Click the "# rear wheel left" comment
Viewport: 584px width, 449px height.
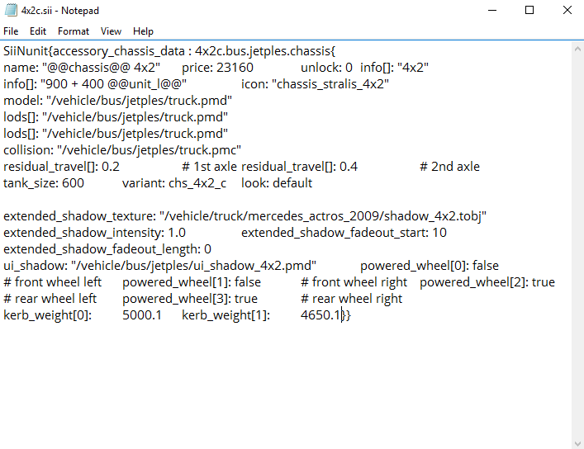(50, 299)
